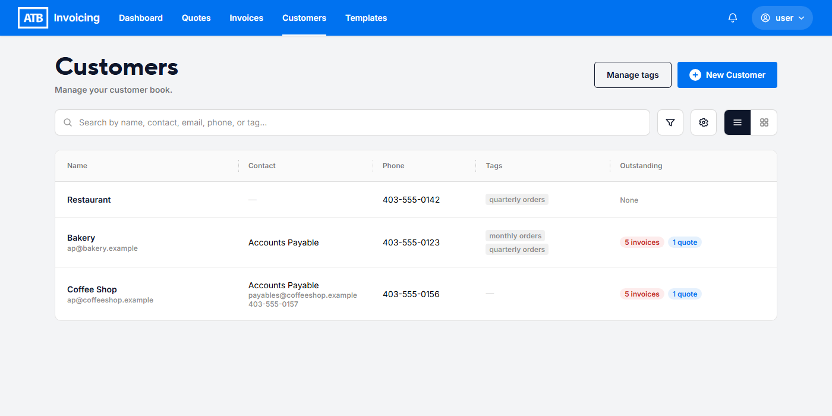Open the filter funnel icon

pyautogui.click(x=670, y=122)
